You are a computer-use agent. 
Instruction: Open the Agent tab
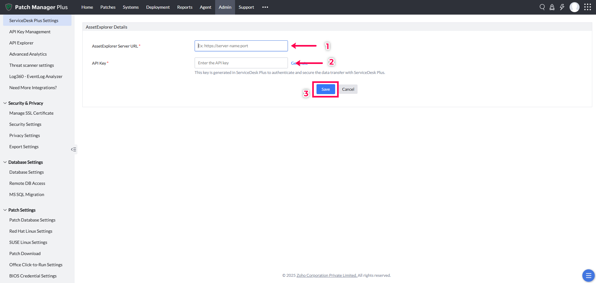point(206,7)
